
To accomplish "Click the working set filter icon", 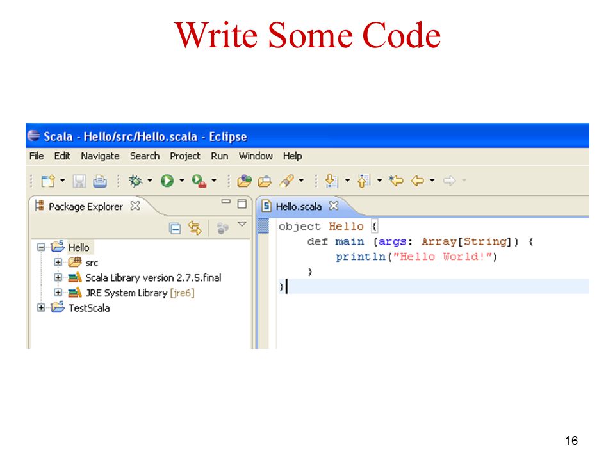I will click(x=222, y=228).
